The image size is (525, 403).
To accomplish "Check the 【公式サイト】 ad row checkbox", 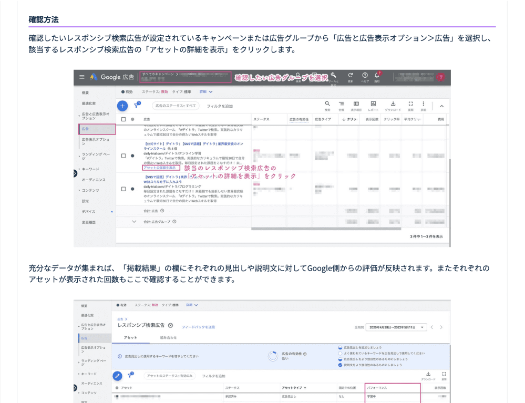I will 123,156.
